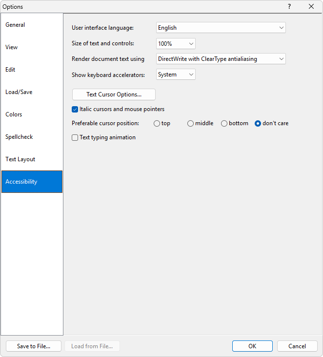Click Save to File button

[x=34, y=346]
